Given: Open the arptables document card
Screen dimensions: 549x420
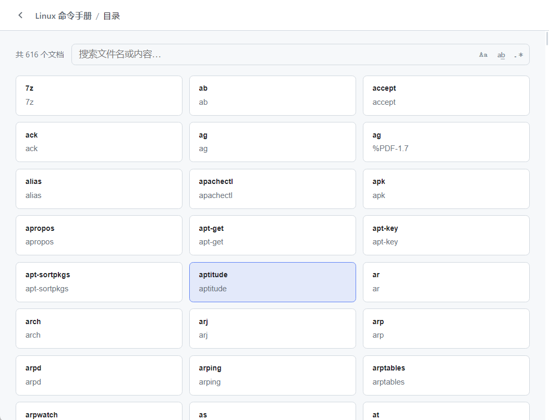Looking at the screenshot, I should click(x=446, y=375).
